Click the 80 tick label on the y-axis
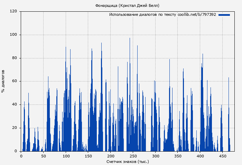The image size is (242, 165). 15,58
